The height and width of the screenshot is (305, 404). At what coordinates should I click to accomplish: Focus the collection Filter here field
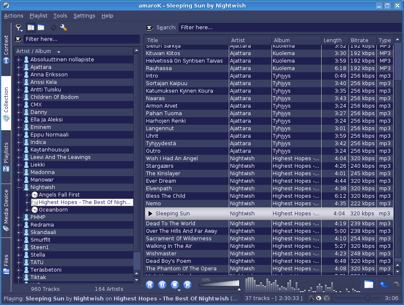click(x=82, y=39)
